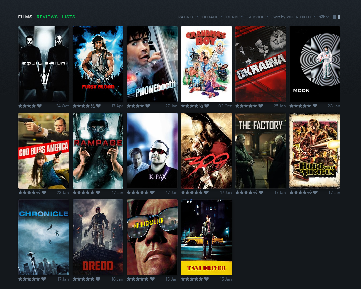Screen dimensions: 361x289
Task: Click the like heart under Chronicle
Action: click(44, 279)
